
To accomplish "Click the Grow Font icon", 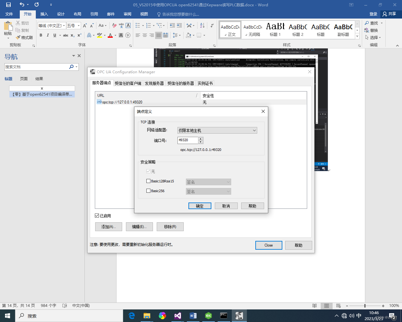I will [85, 25].
